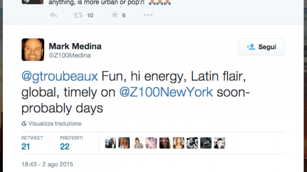This screenshot has width=307, height=172.
Task: Retweet the upper tweet
Action: click(78, 15)
